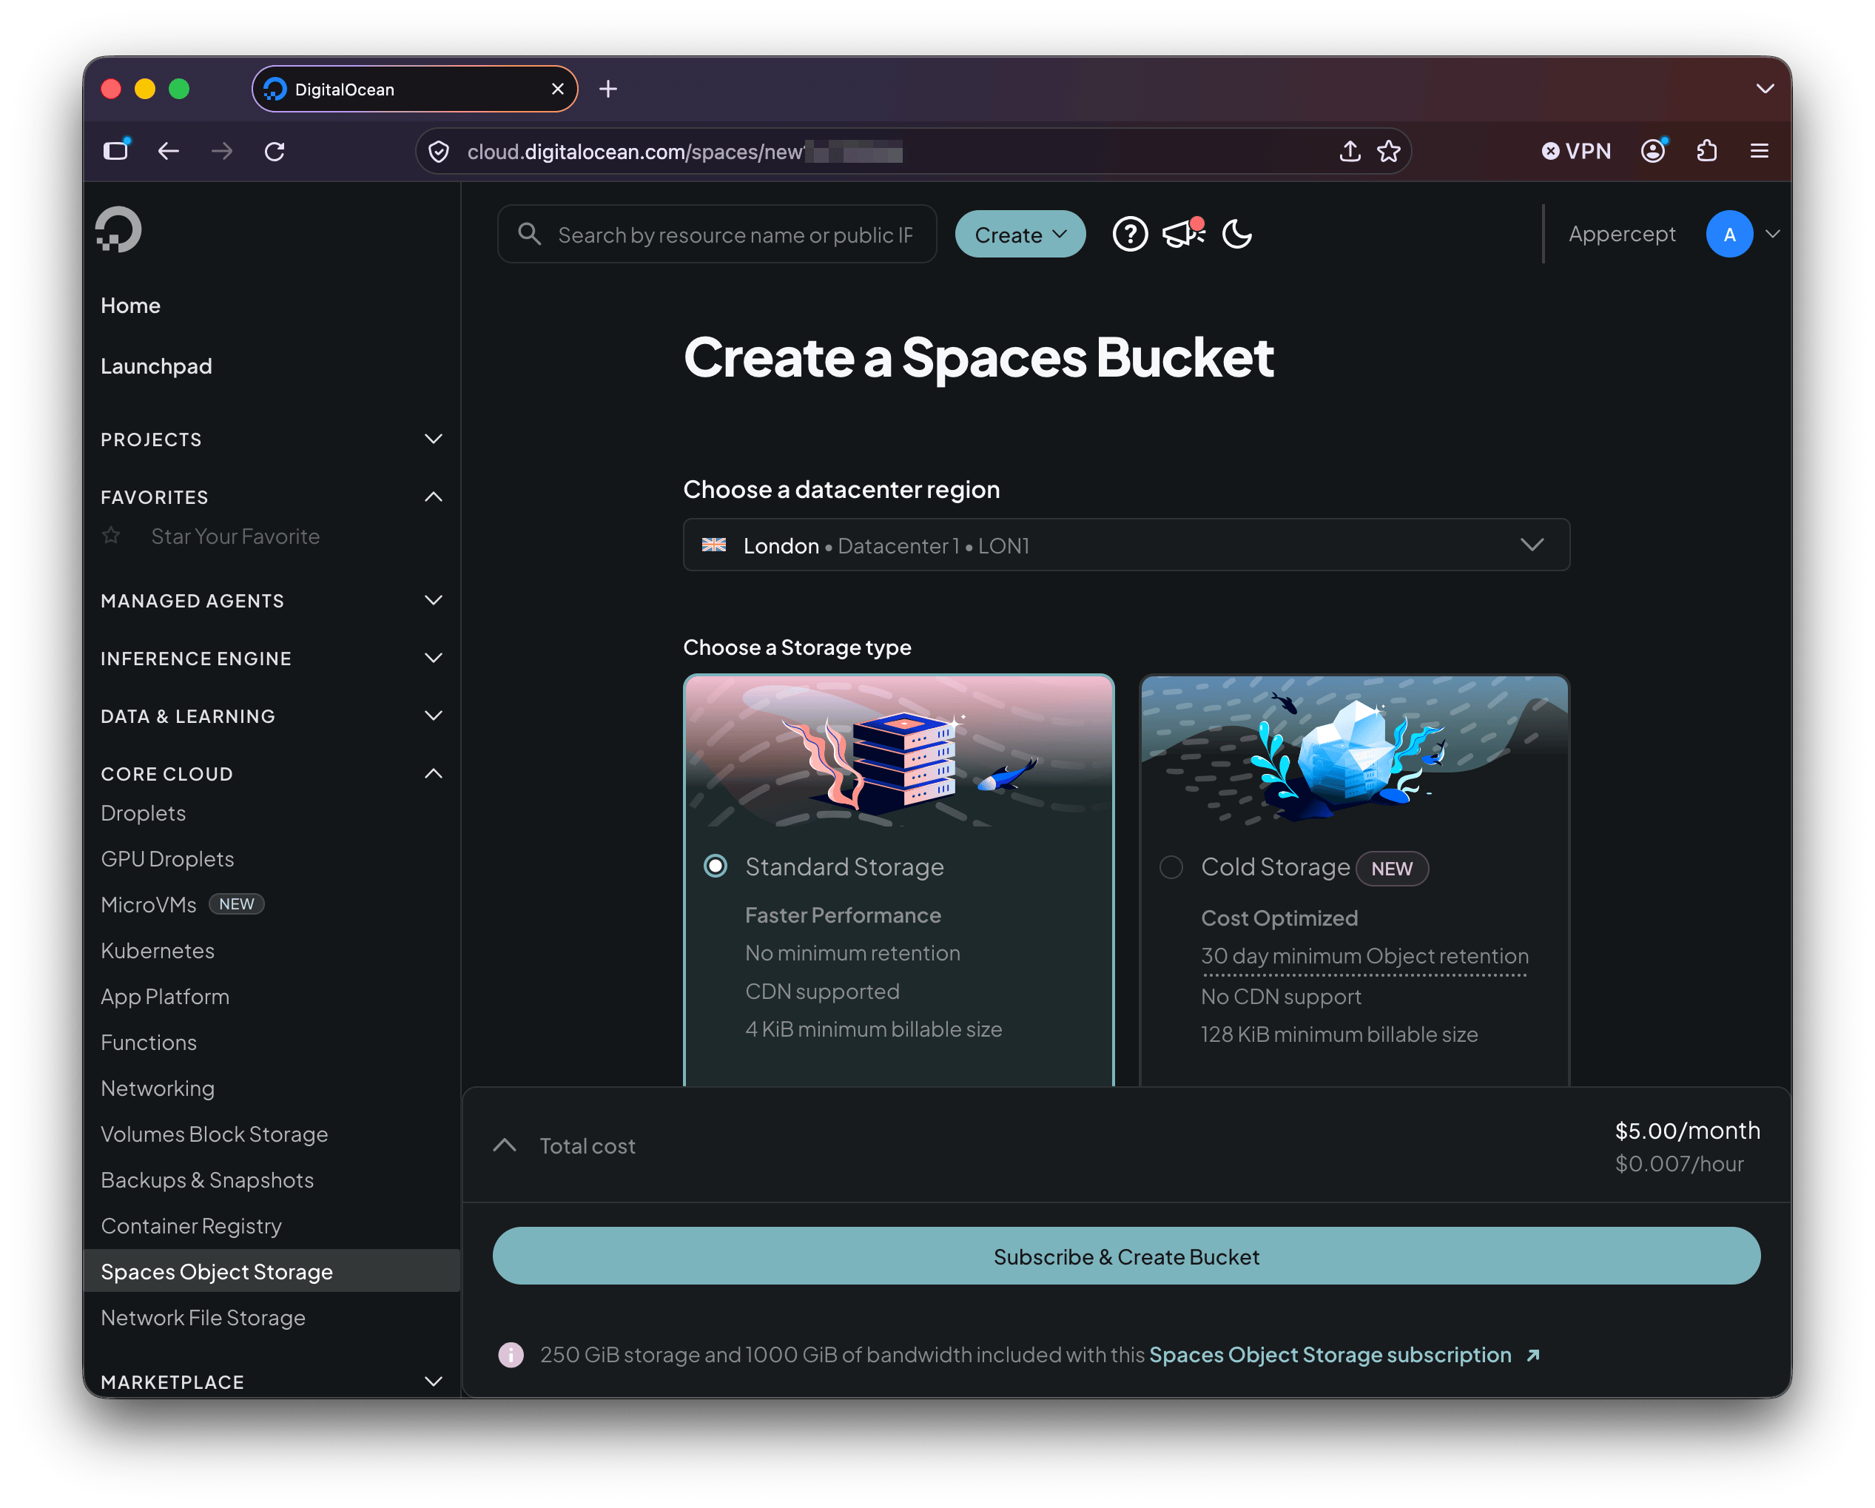The height and width of the screenshot is (1508, 1875).
Task: Open the announcements megaphone icon
Action: 1184,233
